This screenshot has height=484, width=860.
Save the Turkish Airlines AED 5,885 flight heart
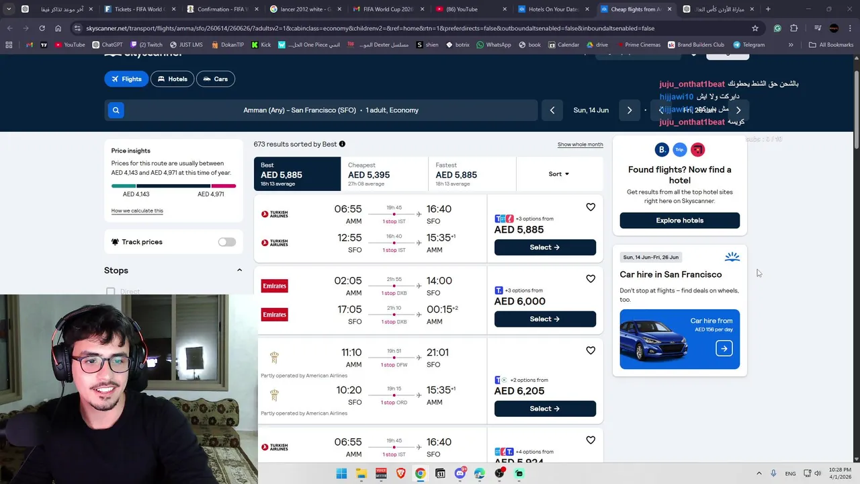tap(591, 207)
